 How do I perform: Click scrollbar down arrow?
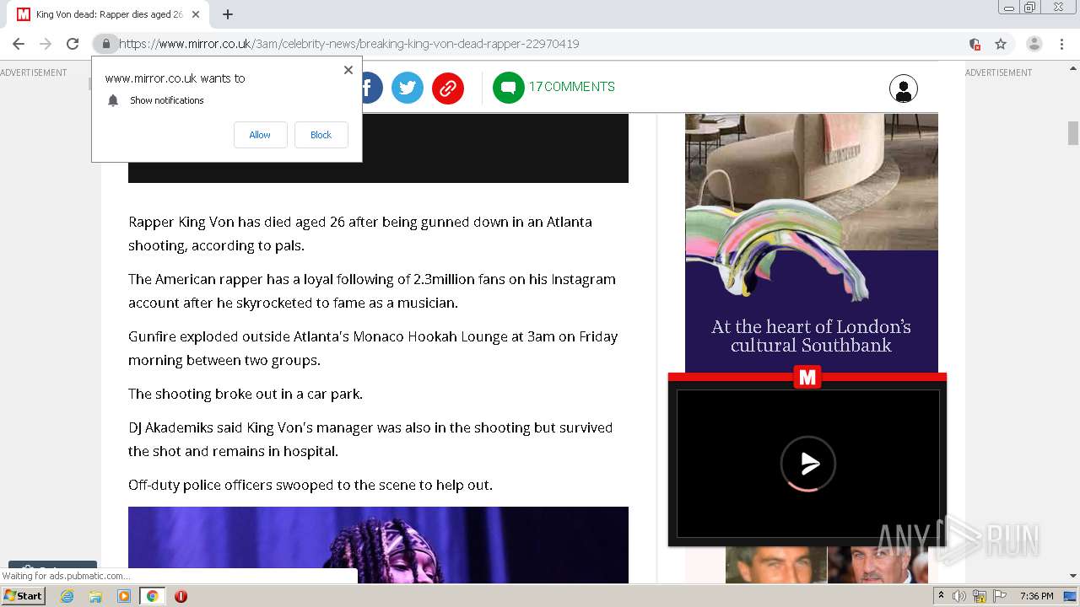pyautogui.click(x=1073, y=576)
